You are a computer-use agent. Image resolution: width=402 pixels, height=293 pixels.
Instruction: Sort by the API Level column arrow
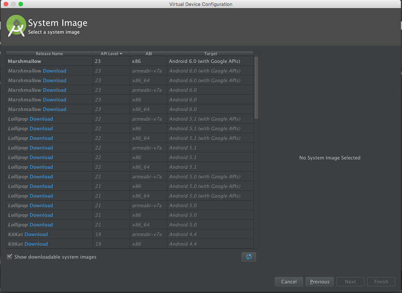pyautogui.click(x=121, y=54)
